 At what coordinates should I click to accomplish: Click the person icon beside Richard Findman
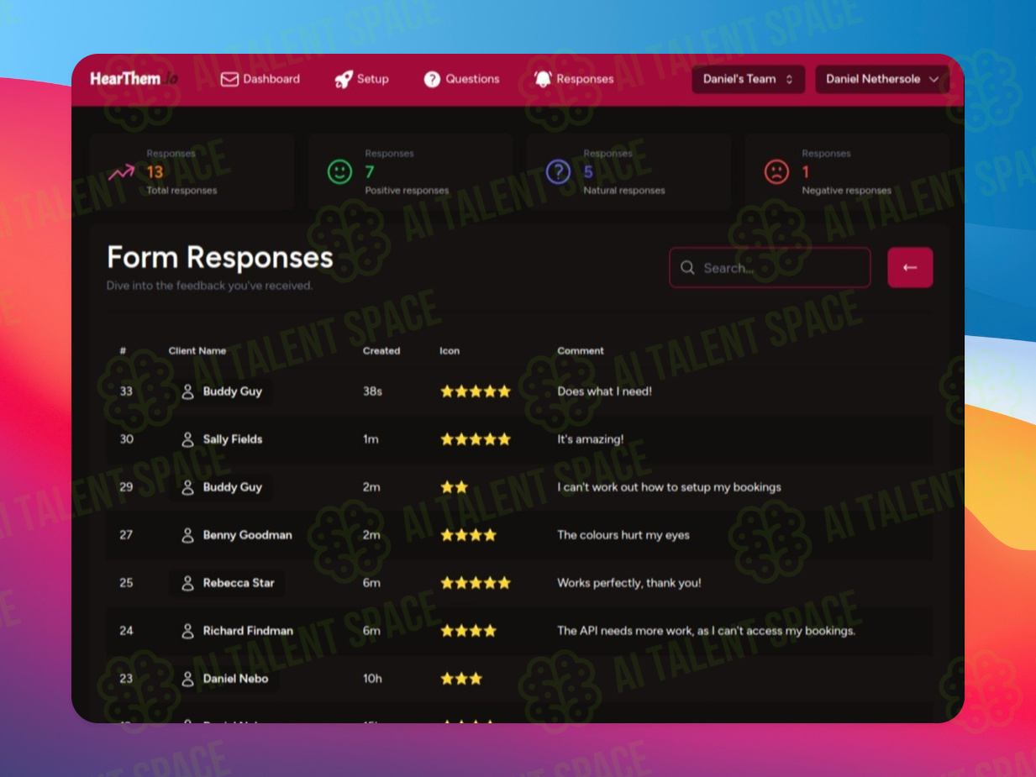(x=187, y=631)
